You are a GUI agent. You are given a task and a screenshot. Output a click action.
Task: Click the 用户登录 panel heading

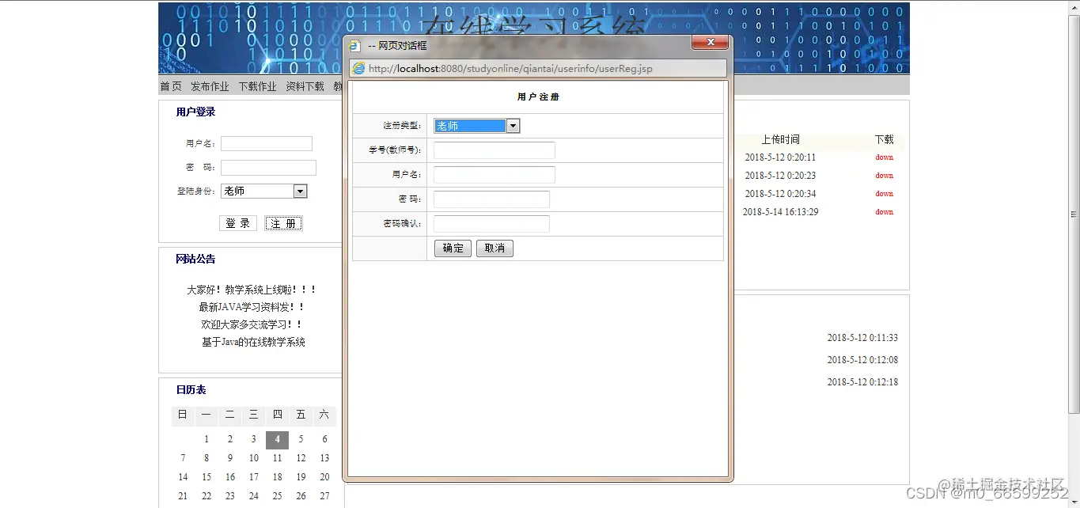(195, 112)
